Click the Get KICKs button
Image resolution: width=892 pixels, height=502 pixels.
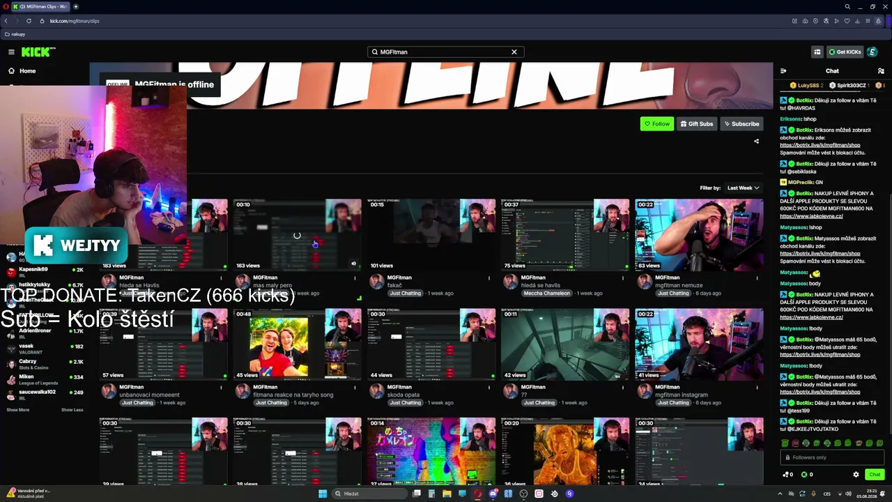click(x=845, y=52)
